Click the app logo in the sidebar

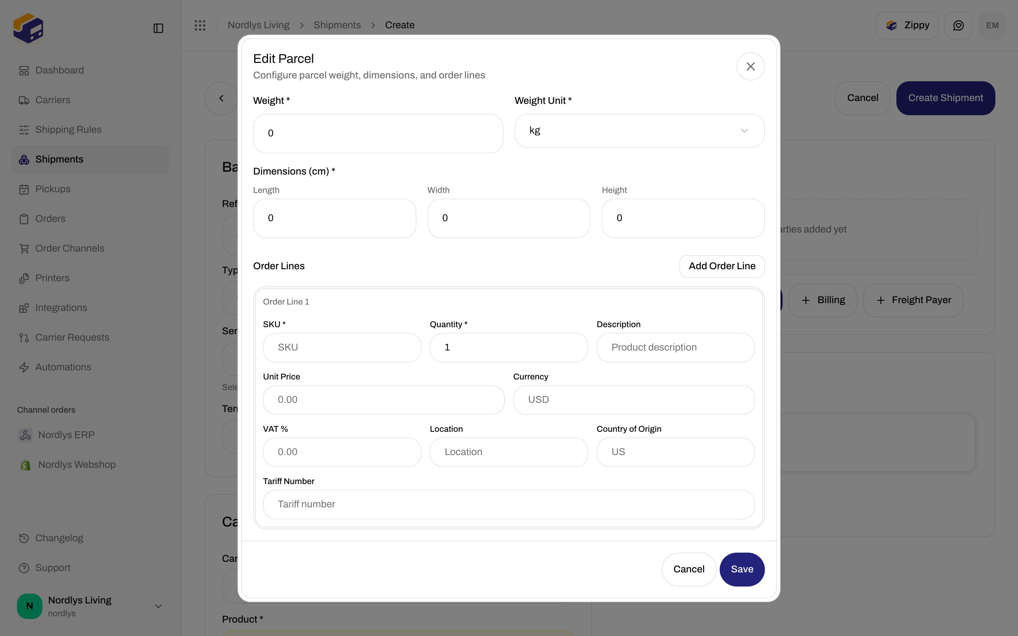[x=28, y=28]
